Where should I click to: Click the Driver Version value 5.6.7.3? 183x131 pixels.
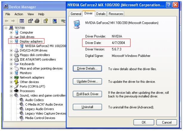tap(116, 49)
